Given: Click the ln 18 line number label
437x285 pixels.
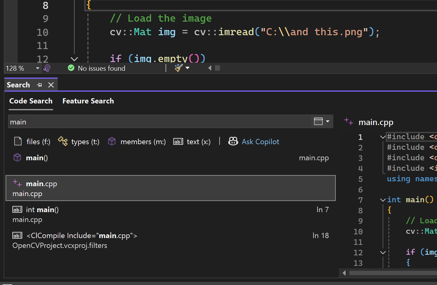Looking at the screenshot, I should coord(320,235).
